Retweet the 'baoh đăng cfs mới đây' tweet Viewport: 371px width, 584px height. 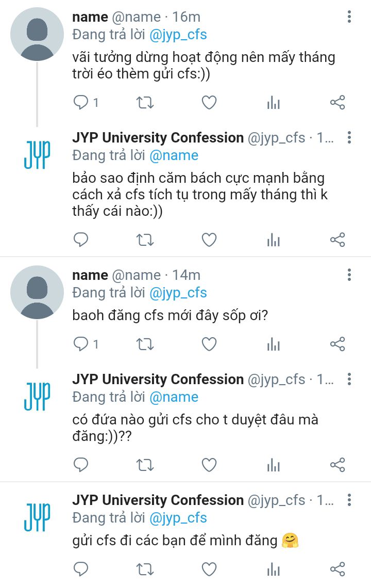145,344
